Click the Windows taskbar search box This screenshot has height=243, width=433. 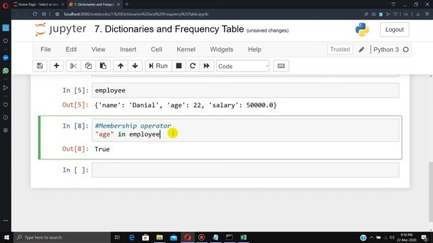[x=62, y=237]
